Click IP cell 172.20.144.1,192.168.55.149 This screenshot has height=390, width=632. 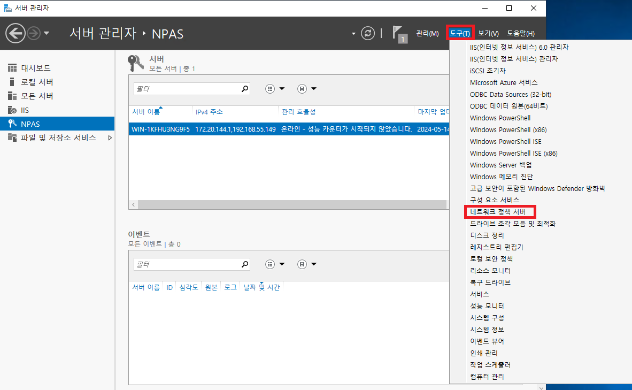point(235,129)
